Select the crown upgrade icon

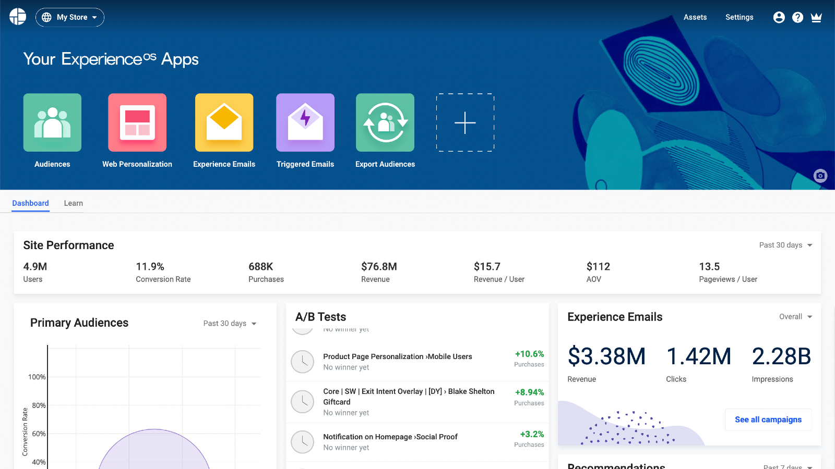816,17
